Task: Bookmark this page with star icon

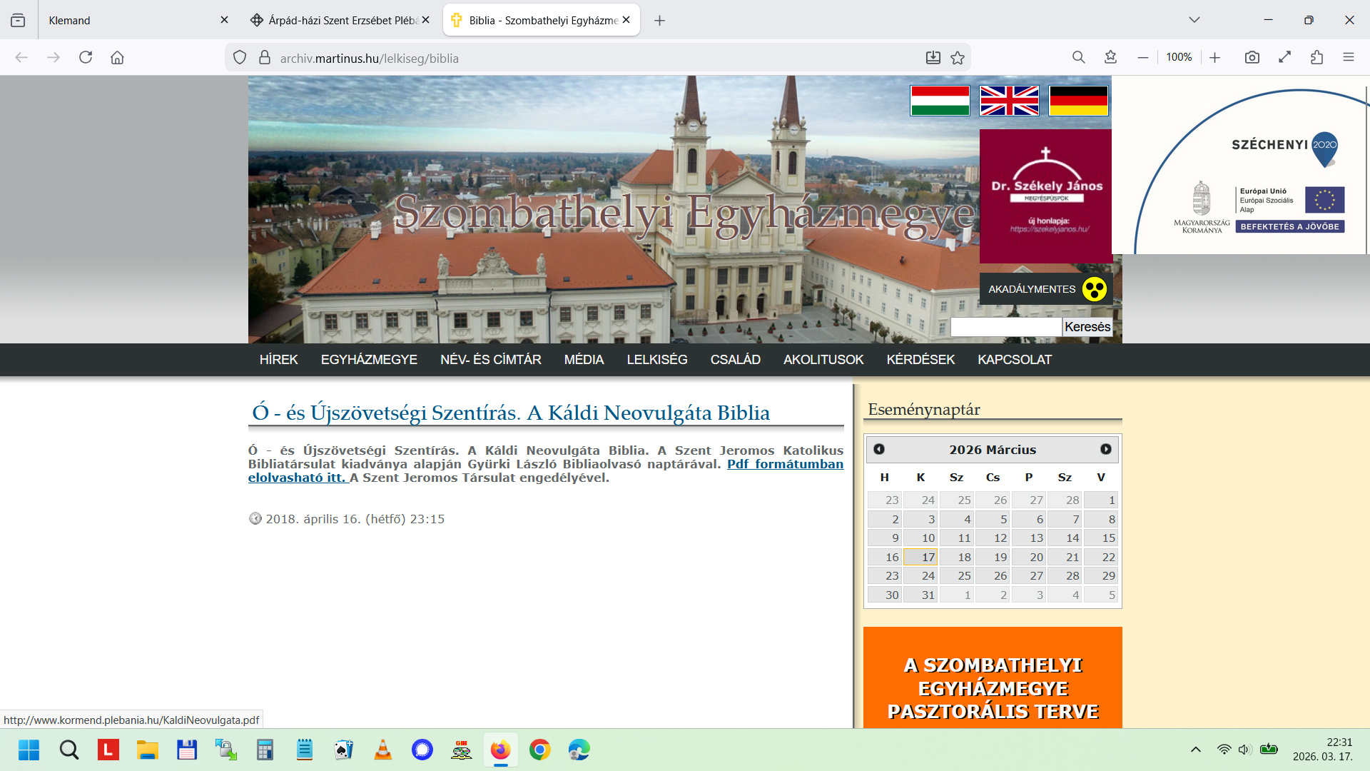Action: 958,58
